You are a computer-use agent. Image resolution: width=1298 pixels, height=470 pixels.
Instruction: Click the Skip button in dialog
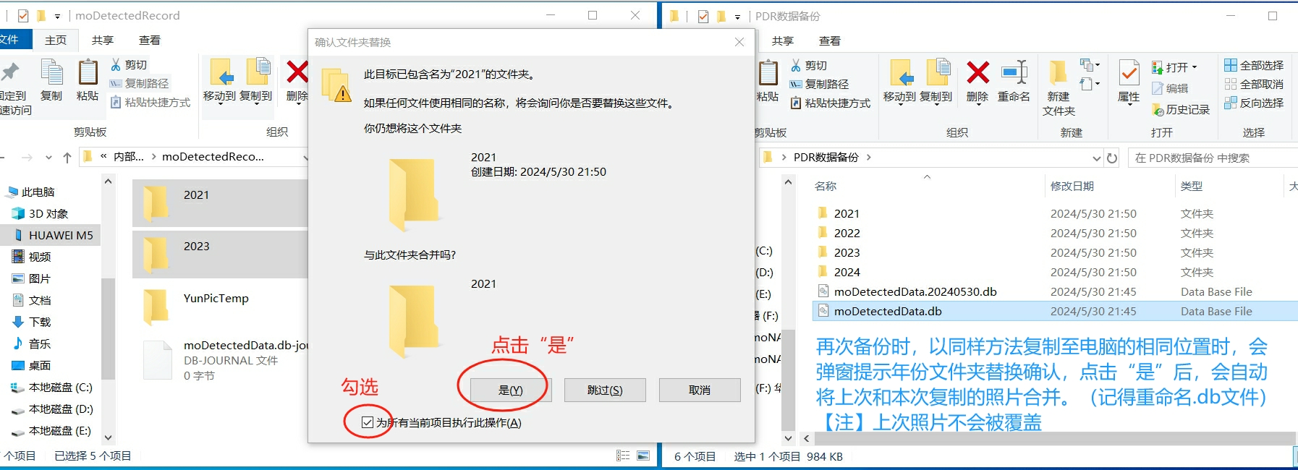pyautogui.click(x=605, y=390)
